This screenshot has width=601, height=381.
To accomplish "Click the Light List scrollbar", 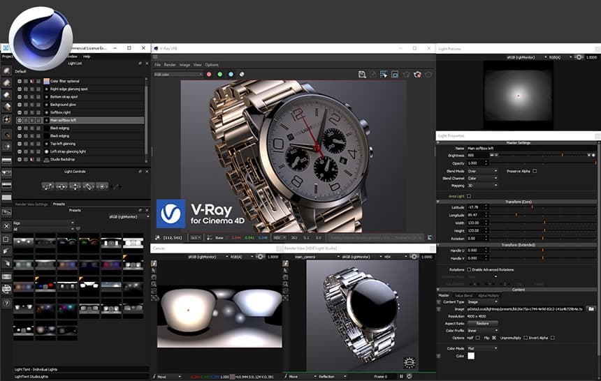I will 146,120.
